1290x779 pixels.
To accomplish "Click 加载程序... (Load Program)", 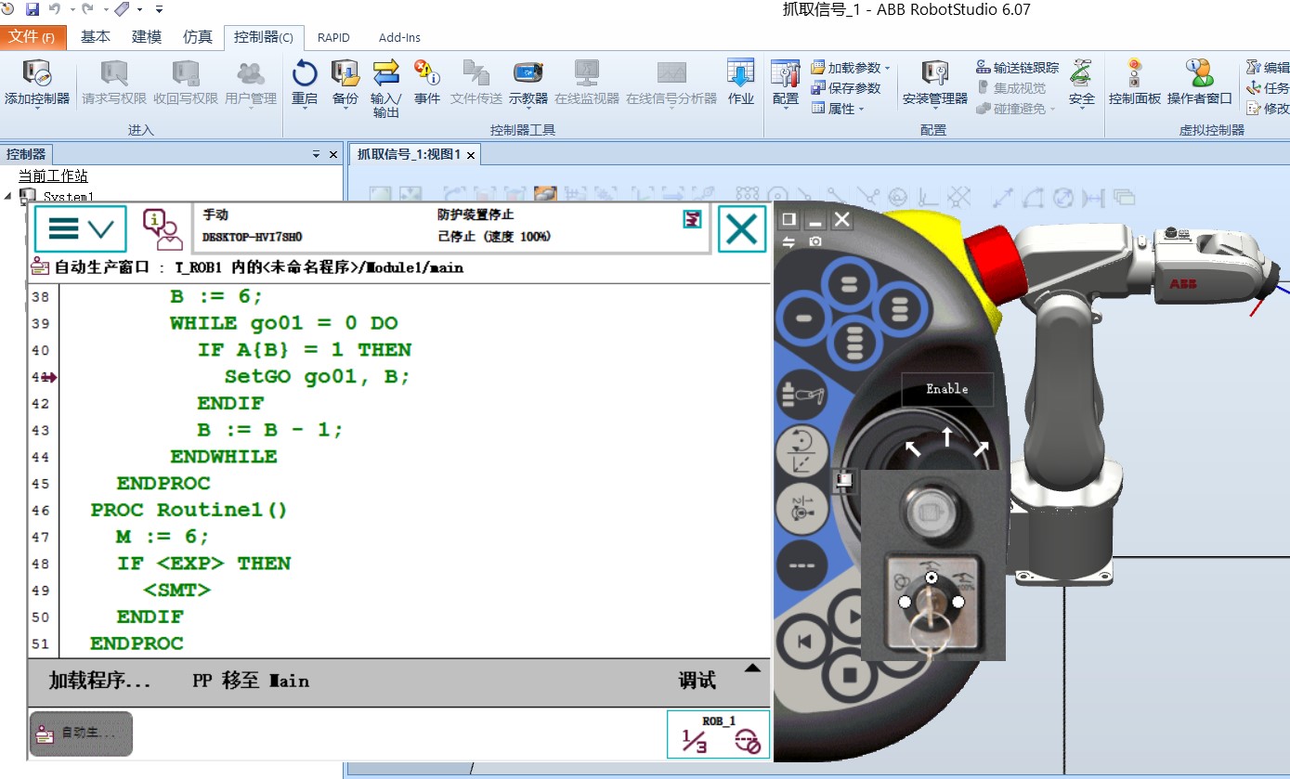I will click(x=100, y=681).
